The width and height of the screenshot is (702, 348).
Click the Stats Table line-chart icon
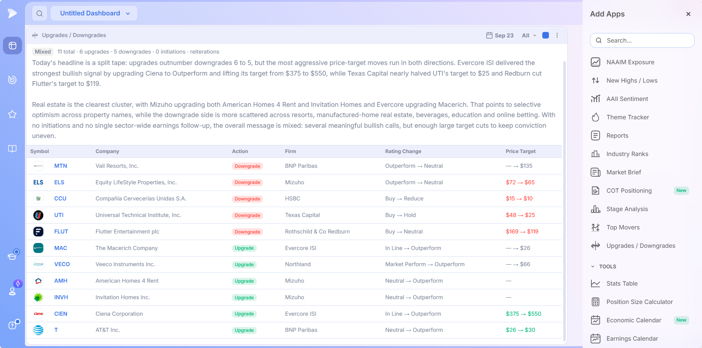tap(596, 283)
